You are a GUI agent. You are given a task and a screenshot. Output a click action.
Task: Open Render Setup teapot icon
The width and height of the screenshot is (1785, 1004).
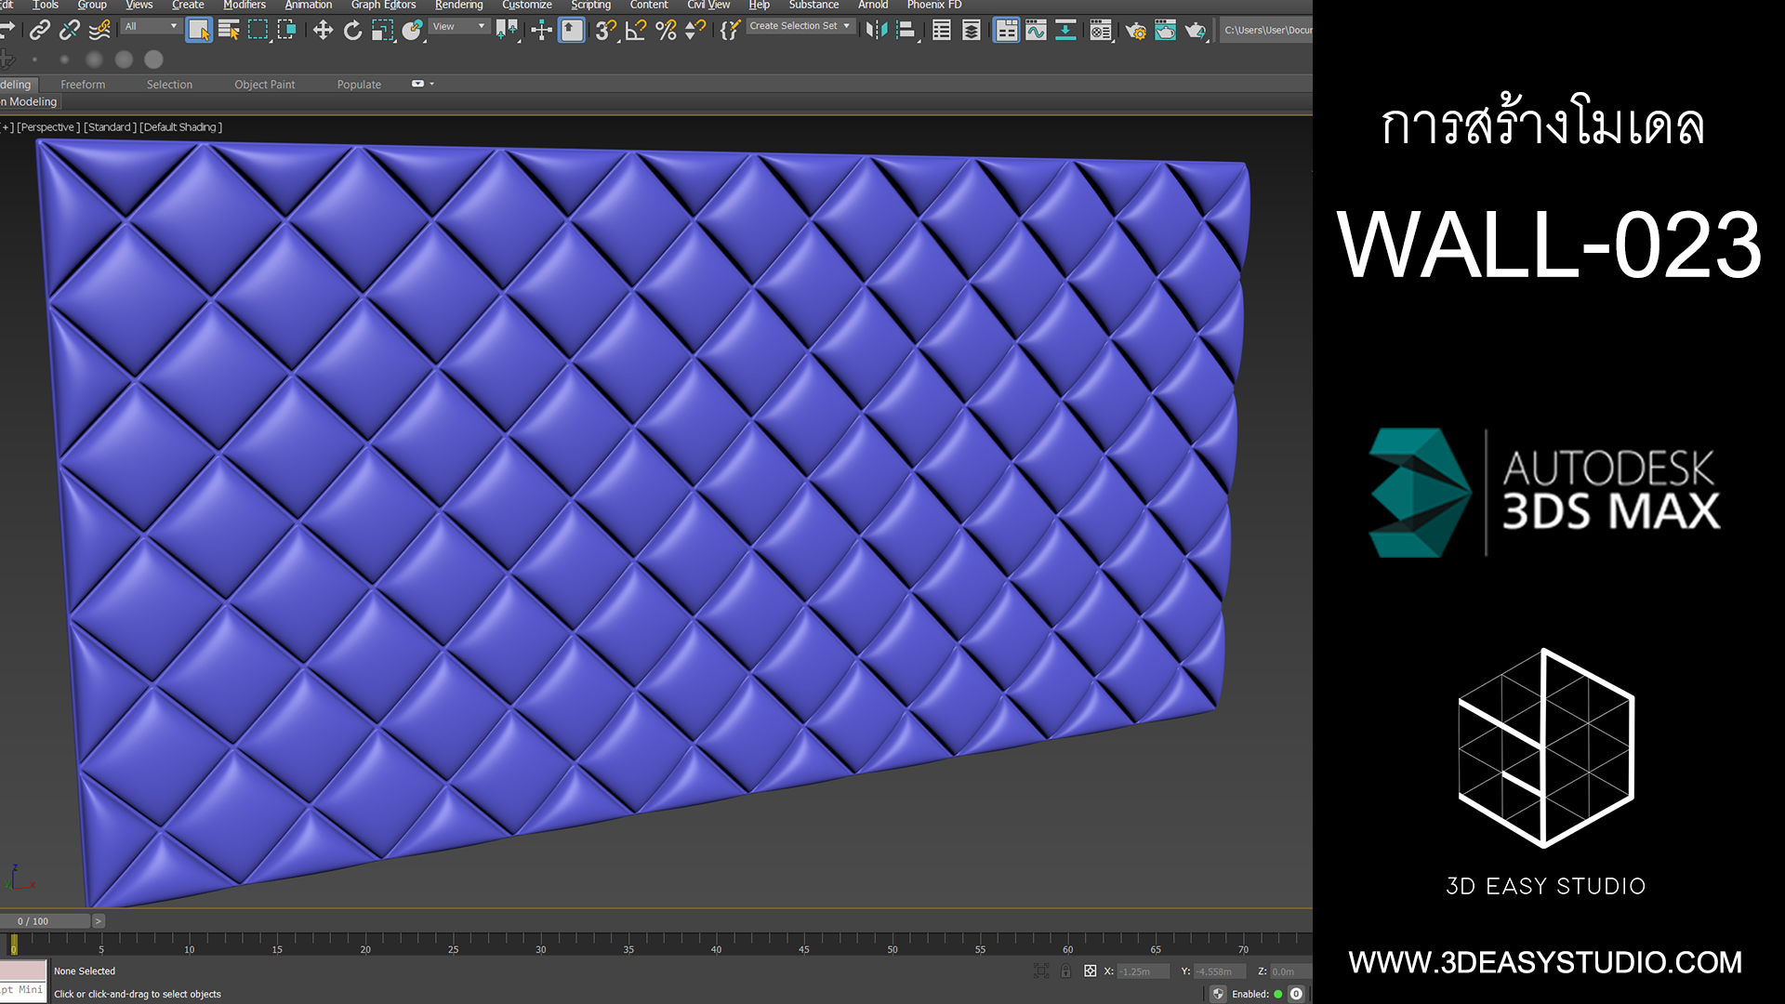[x=1135, y=31]
